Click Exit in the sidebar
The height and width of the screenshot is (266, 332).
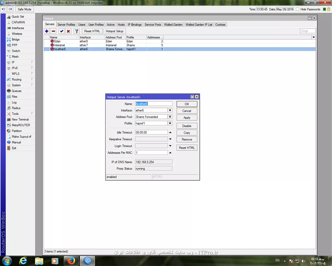(x=20, y=148)
